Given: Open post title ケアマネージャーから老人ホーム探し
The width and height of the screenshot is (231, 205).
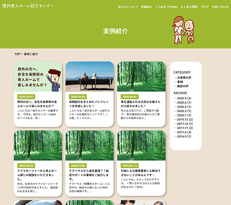Looking at the screenshot, I should coord(37,175).
